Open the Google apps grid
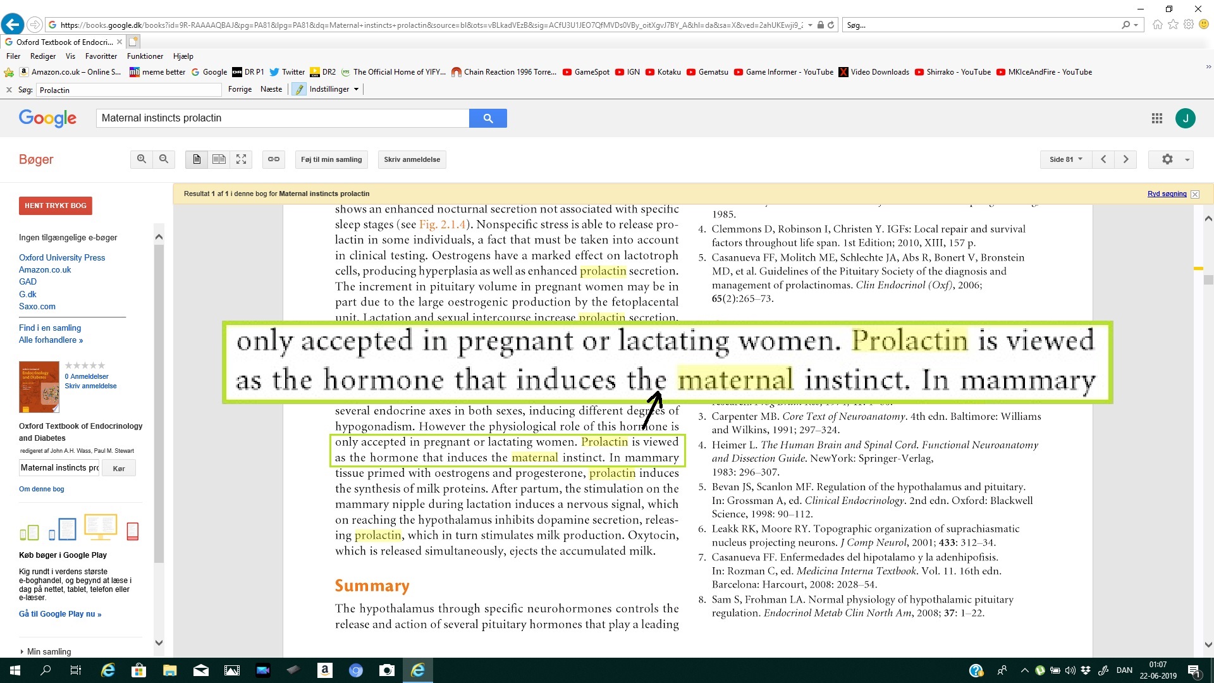 (1156, 118)
